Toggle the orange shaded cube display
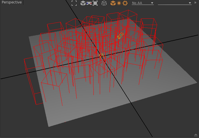Image resolution: width=199 pixels, height=138 pixels. (x=113, y=3)
